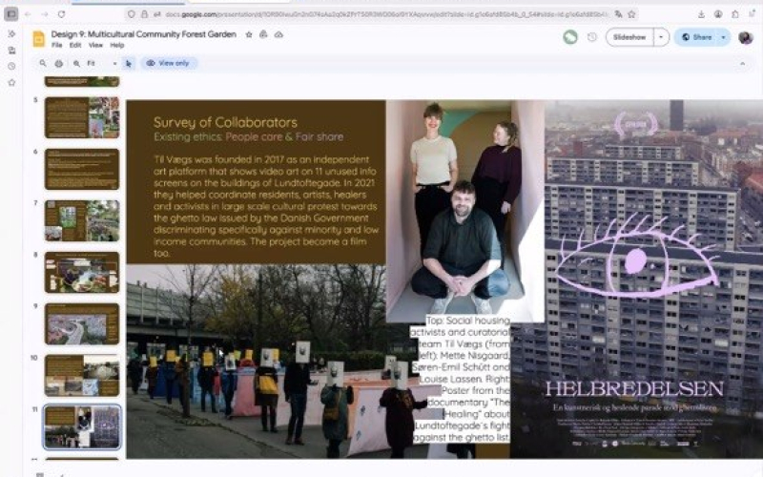
Task: Click the Til Vægs description paragraph
Action: 266,206
